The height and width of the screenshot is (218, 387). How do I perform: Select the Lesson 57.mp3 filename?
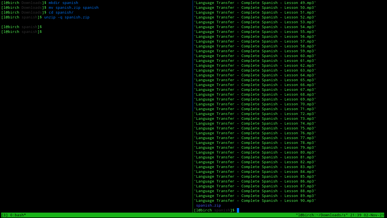click(255, 41)
